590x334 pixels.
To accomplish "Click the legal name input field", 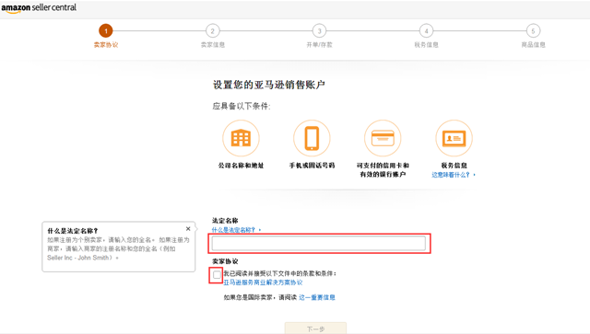I will (319, 243).
